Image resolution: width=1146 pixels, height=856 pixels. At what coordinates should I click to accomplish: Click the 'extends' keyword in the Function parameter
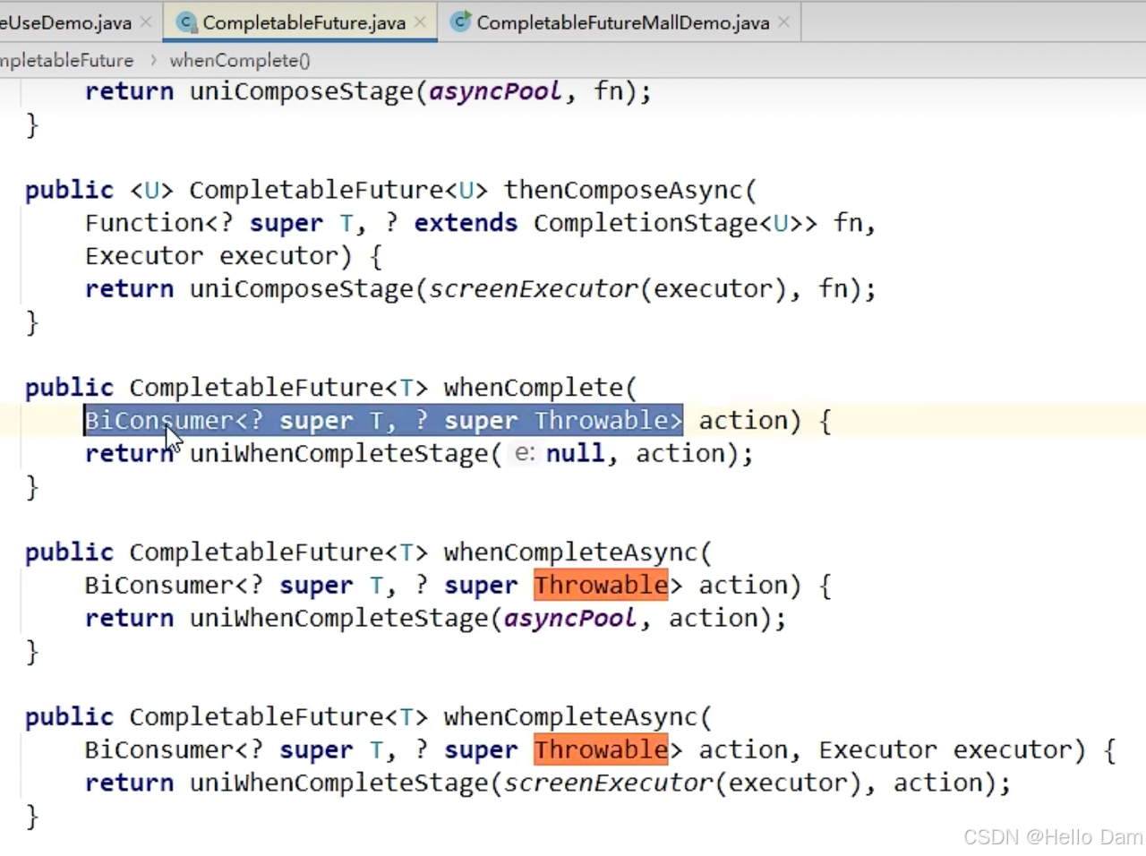click(x=466, y=223)
